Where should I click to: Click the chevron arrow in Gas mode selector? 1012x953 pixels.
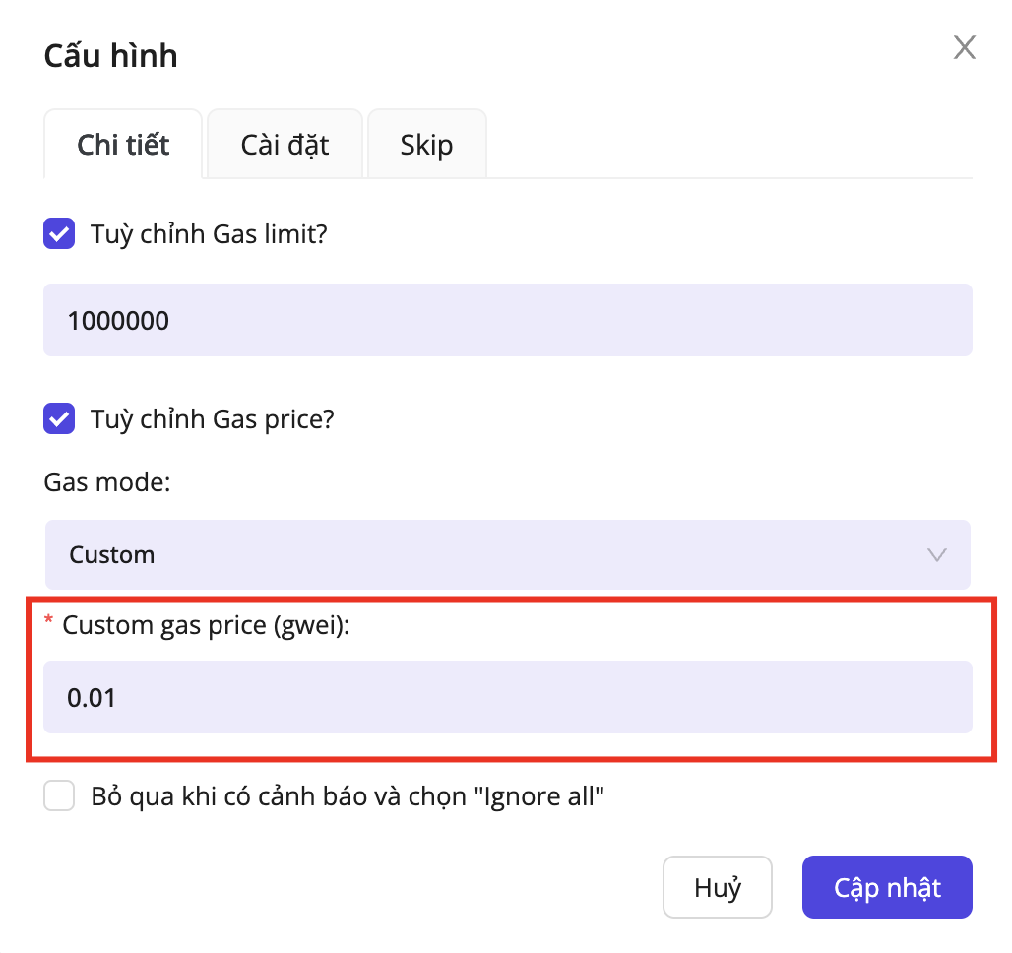point(937,555)
